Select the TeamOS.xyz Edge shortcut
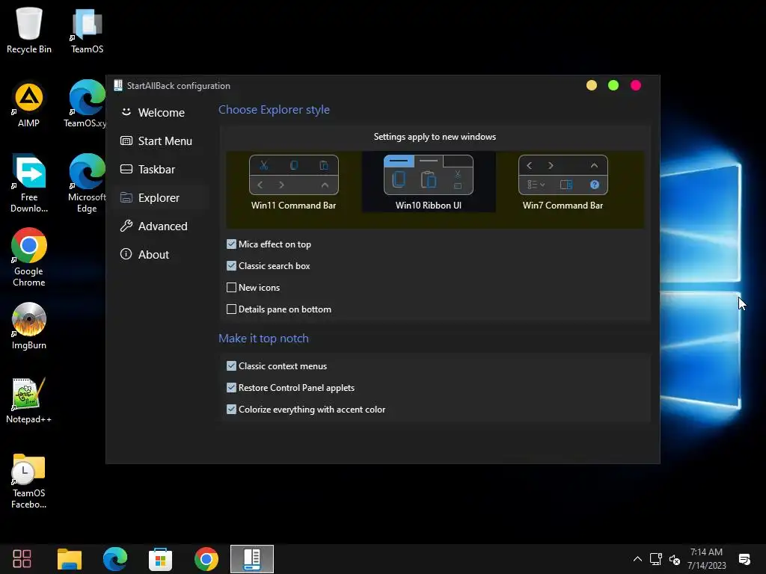The image size is (766, 574). point(86,105)
